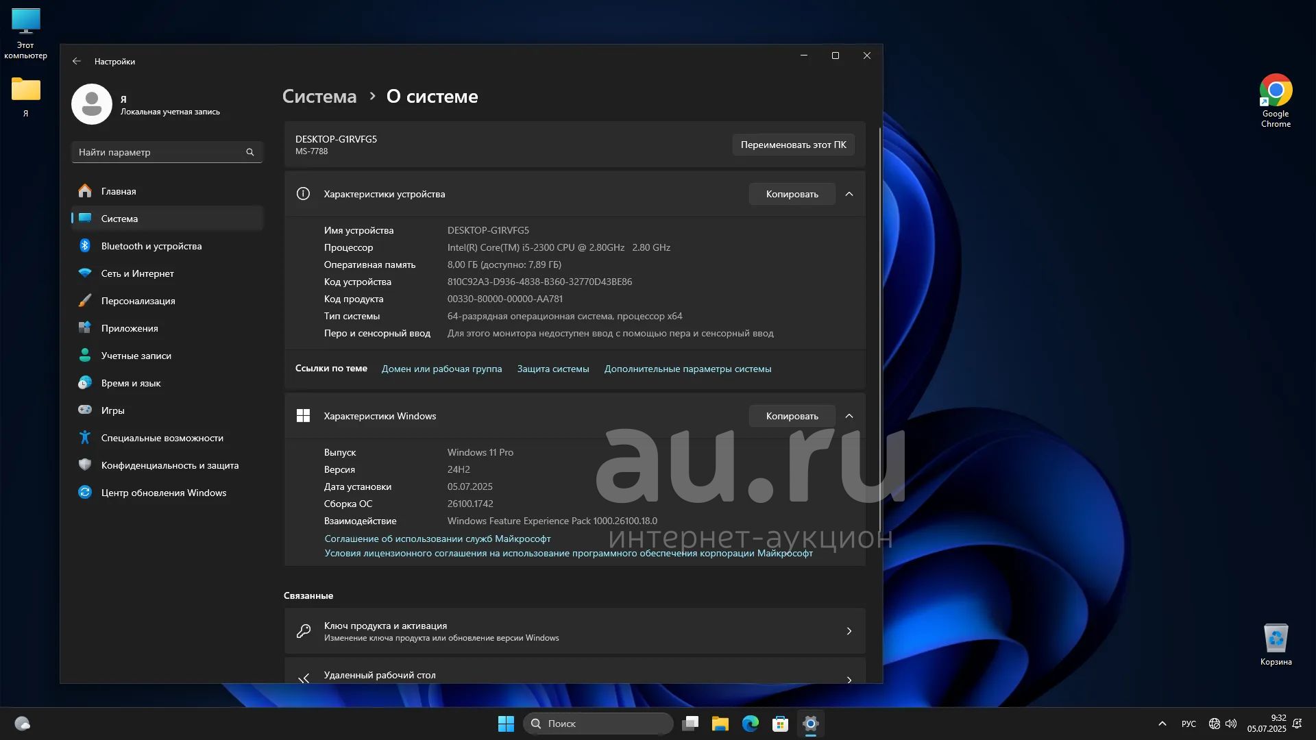Screen dimensions: 1316x740
Task: Click the Accounts person icon
Action: 85,356
